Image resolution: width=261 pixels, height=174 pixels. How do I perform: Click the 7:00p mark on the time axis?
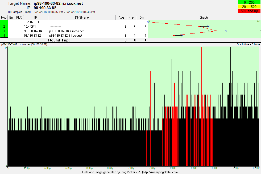click(x=131, y=168)
